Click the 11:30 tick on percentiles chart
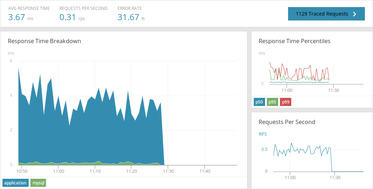The height and width of the screenshot is (189, 373). coord(333,90)
